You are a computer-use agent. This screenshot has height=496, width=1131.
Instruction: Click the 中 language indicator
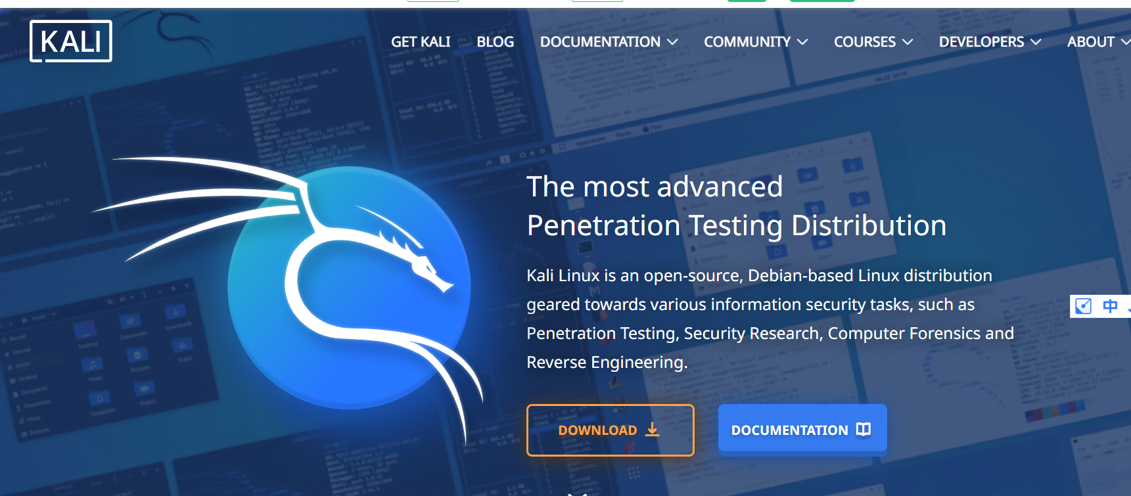pyautogui.click(x=1110, y=306)
